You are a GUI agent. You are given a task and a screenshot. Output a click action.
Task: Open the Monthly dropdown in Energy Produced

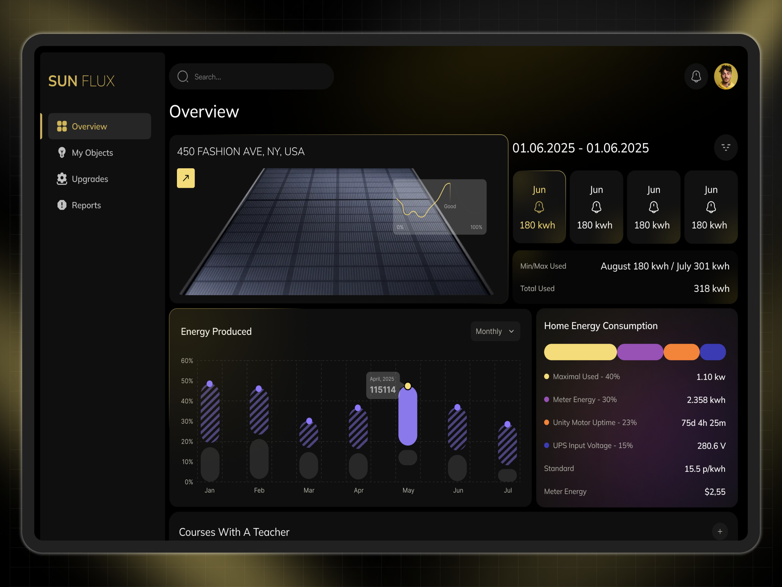point(495,331)
